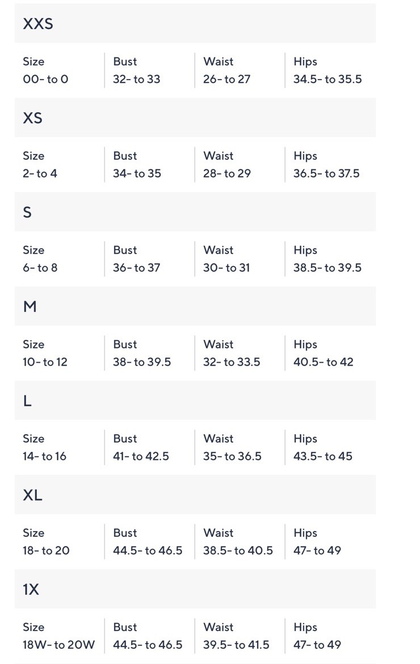Image resolution: width=420 pixels, height=664 pixels.
Task: Click the XXS size value 00- to 0
Action: pos(45,79)
